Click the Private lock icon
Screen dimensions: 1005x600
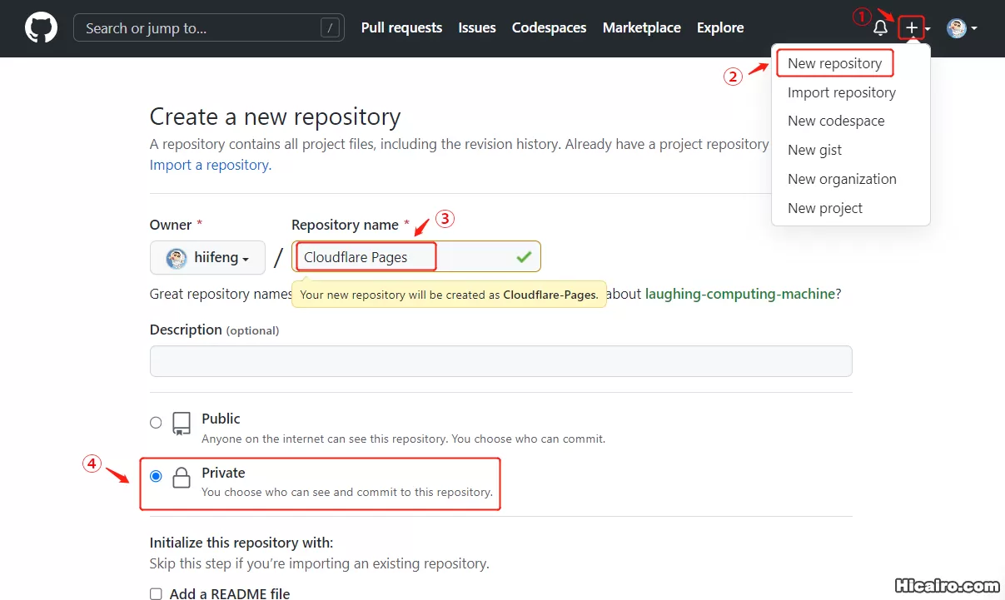point(182,478)
